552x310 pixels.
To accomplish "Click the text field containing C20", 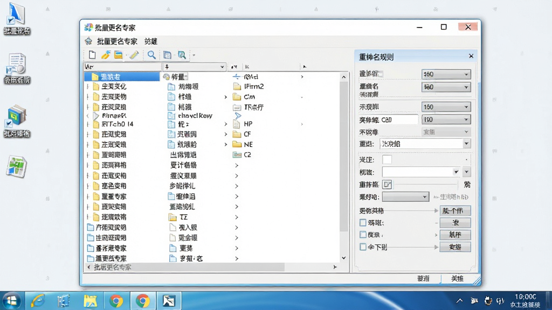I will (399, 119).
